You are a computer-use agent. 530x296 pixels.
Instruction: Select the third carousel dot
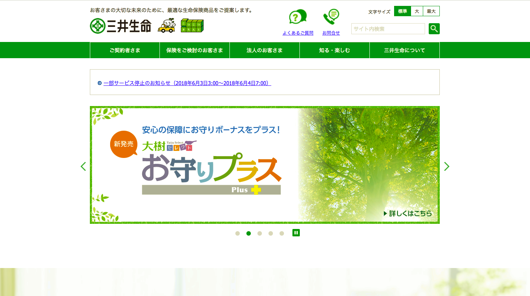pos(260,233)
